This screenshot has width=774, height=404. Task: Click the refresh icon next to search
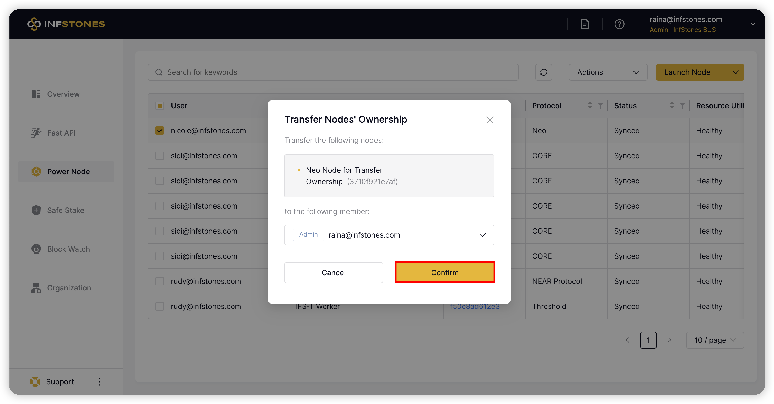543,72
